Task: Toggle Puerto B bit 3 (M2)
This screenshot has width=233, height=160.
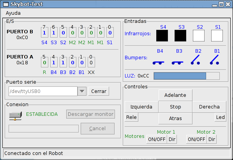Action: [82, 32]
